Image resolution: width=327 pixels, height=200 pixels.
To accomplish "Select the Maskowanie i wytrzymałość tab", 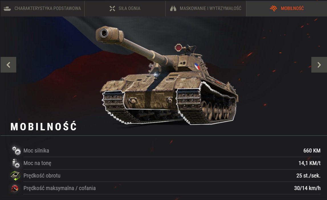I will (206, 8).
